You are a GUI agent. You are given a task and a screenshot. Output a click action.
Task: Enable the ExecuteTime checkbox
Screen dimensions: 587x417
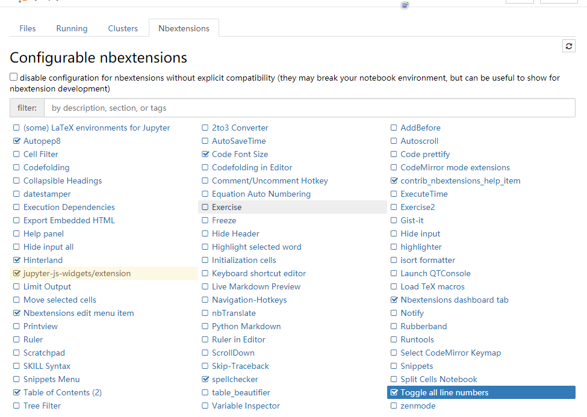pos(394,194)
